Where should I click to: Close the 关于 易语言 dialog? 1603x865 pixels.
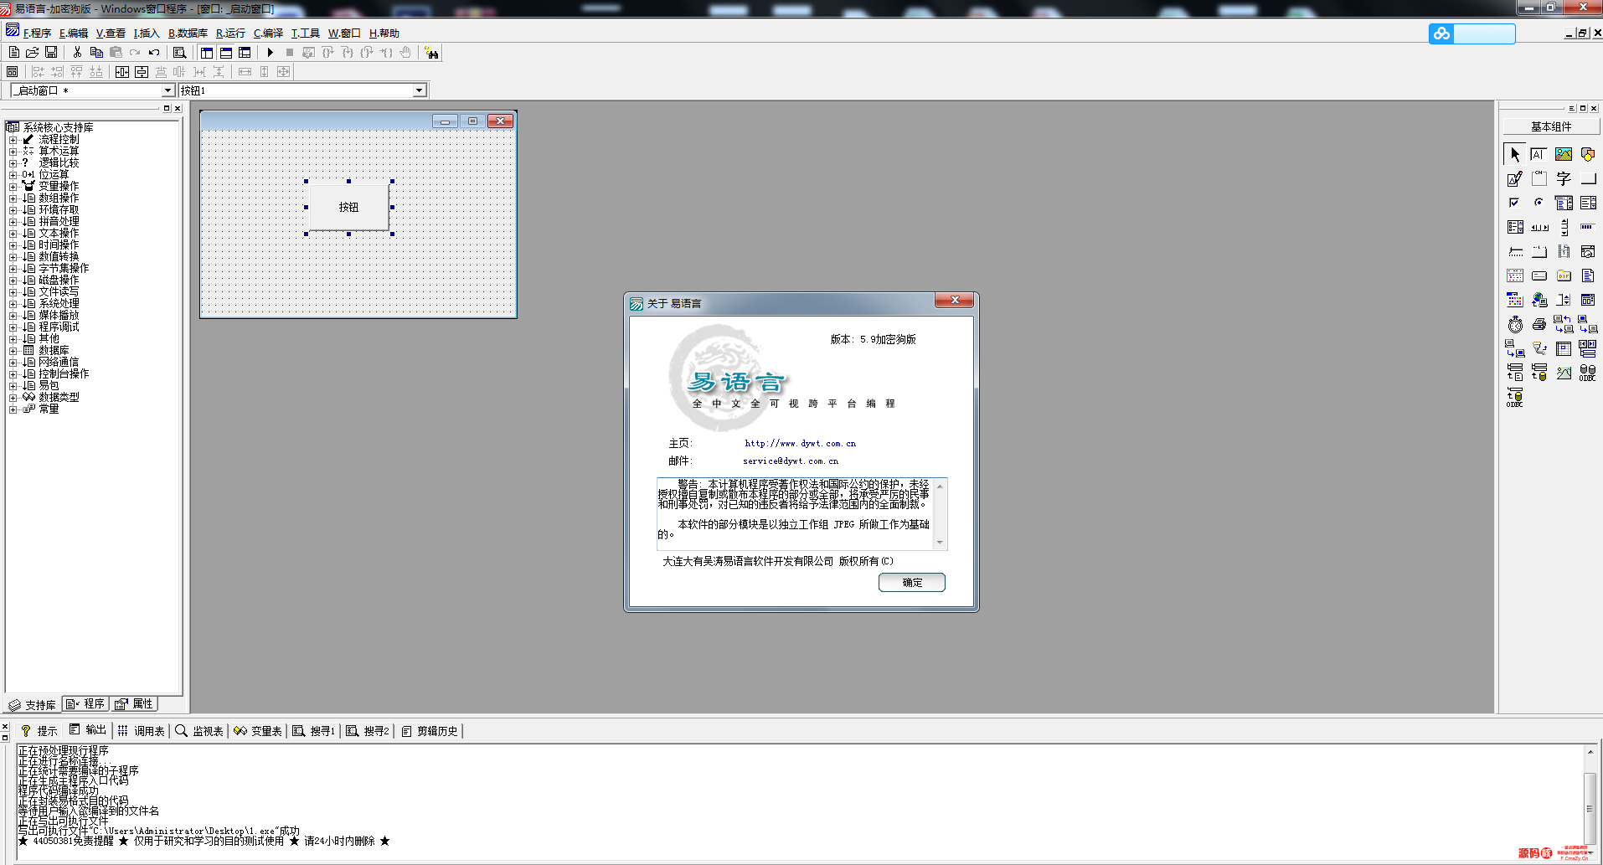click(x=954, y=300)
